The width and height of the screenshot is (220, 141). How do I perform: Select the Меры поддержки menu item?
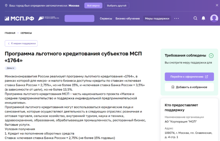[157, 18]
